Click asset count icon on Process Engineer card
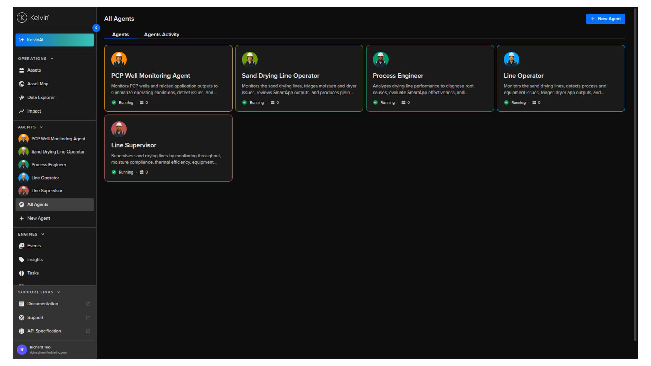651x366 pixels. click(x=403, y=103)
